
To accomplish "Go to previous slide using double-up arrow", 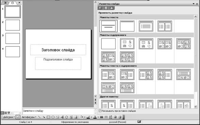I will click(95, 100).
